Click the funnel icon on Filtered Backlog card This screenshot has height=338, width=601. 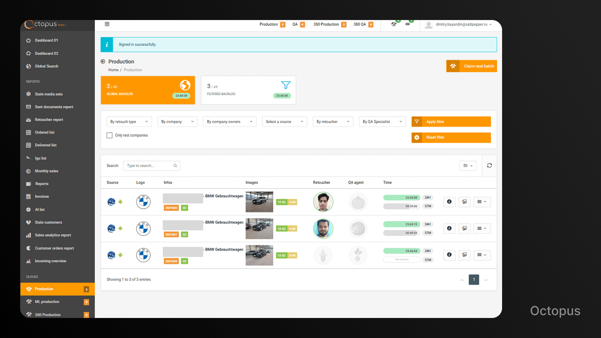[x=285, y=85]
